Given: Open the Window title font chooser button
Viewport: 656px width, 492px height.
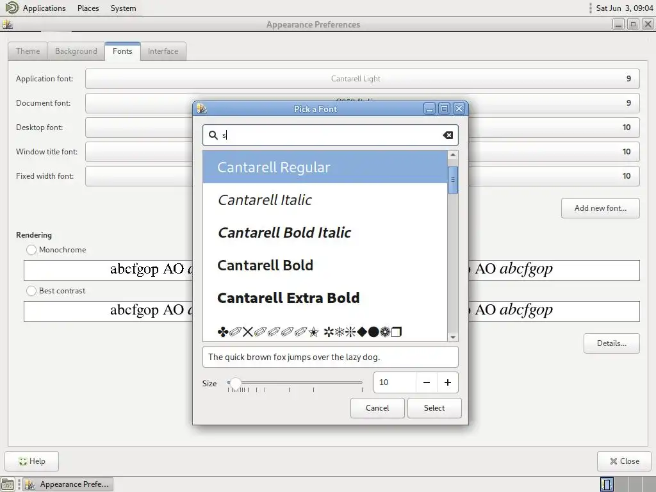Looking at the screenshot, I should coord(363,151).
